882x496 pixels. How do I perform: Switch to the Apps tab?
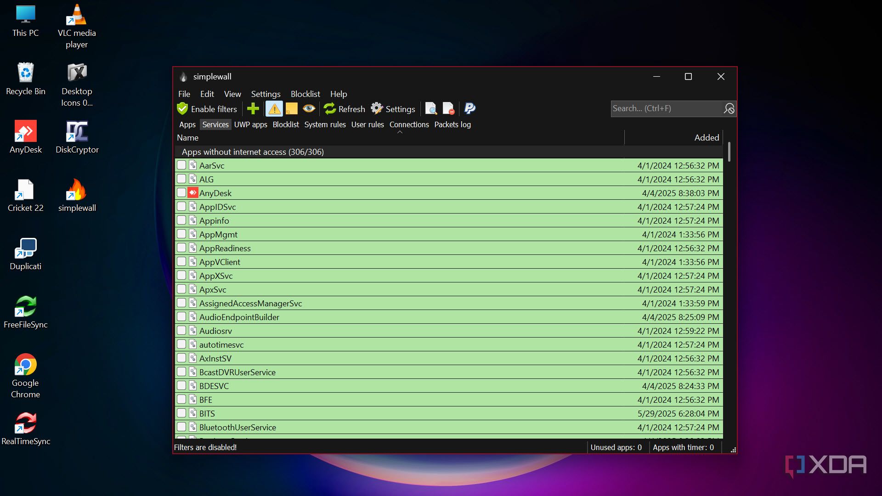[x=187, y=124]
